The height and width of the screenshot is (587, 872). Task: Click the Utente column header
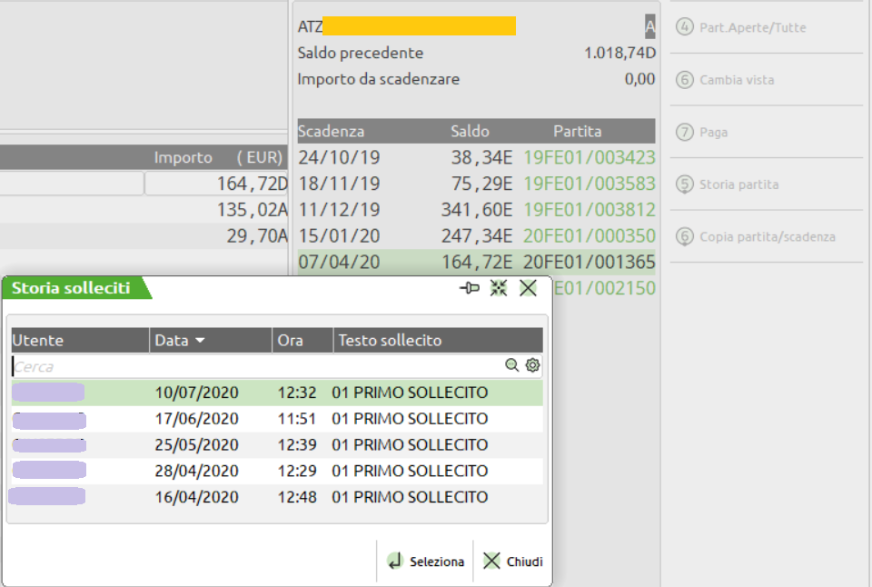(x=79, y=341)
